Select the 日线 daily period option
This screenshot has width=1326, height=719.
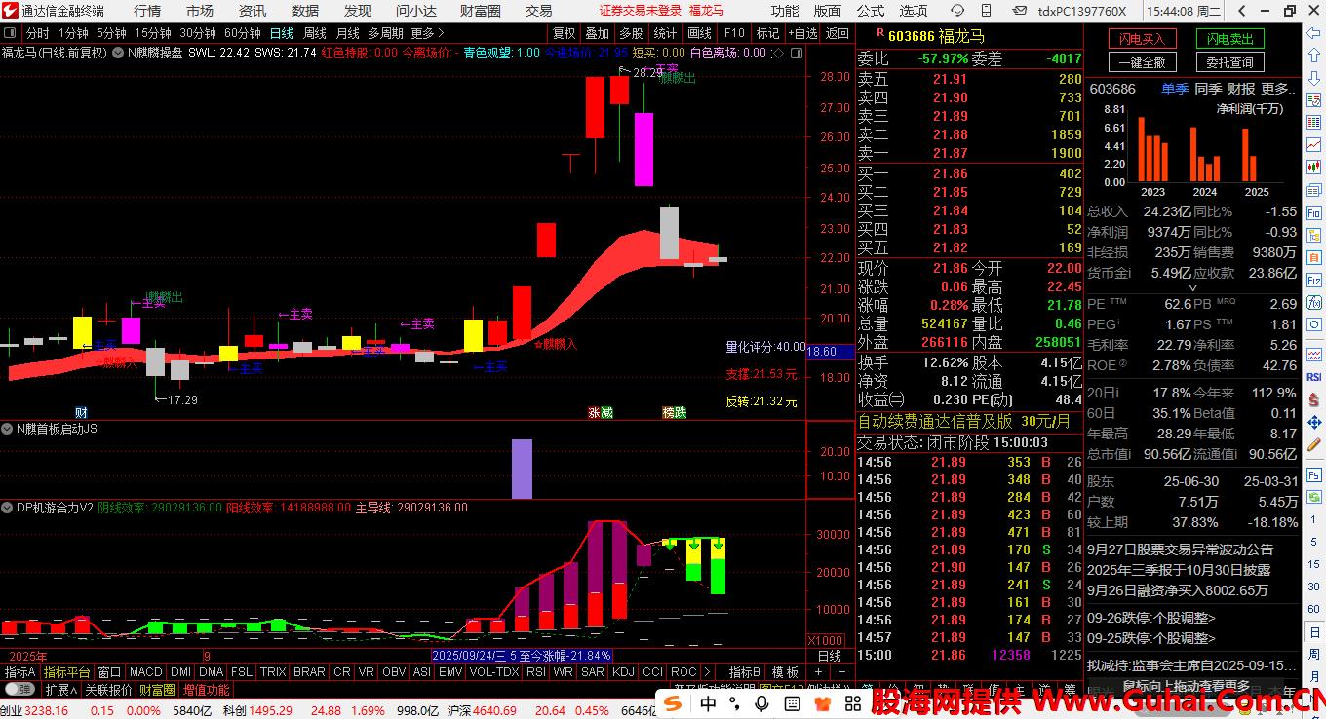pos(281,33)
